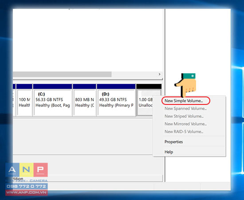Viewport: 244px width, 200px height.
Task: Click the ANP logo watermark
Action: [x=27, y=170]
